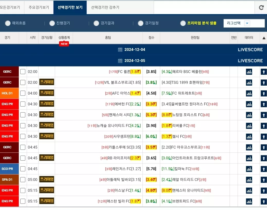Click 프리미엄 badge on 볼프스부르크 row
This screenshot has width=267, height=210.
coord(47,82)
